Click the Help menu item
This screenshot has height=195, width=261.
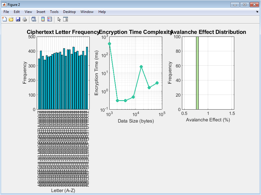pyautogui.click(x=102, y=12)
